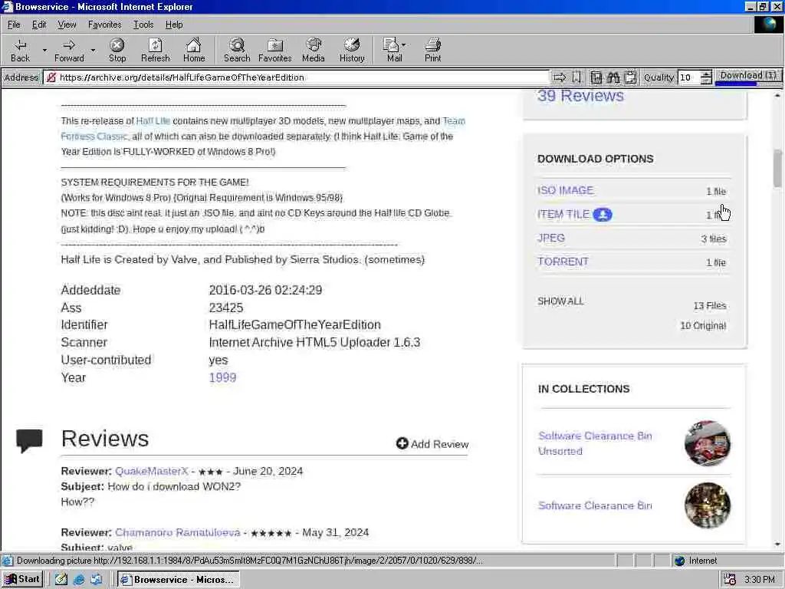Print the page with the Print button
785x589 pixels.
433,50
